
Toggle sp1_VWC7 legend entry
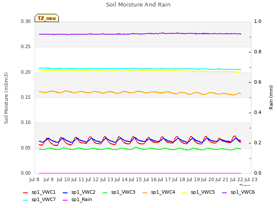click(x=39, y=200)
